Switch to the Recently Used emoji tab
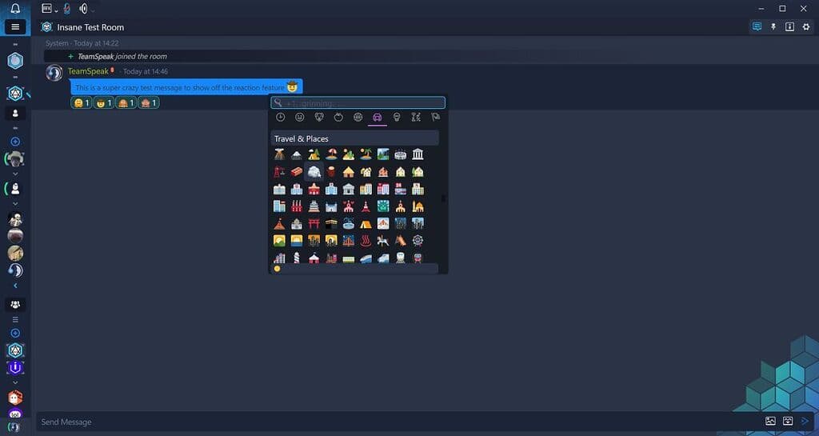 tap(280, 118)
